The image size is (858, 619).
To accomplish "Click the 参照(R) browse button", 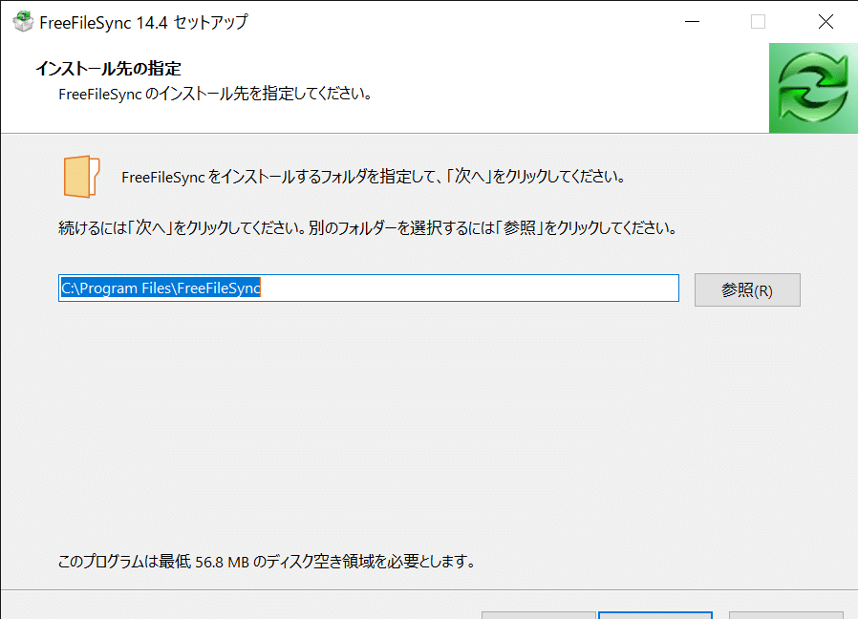I will (x=747, y=289).
